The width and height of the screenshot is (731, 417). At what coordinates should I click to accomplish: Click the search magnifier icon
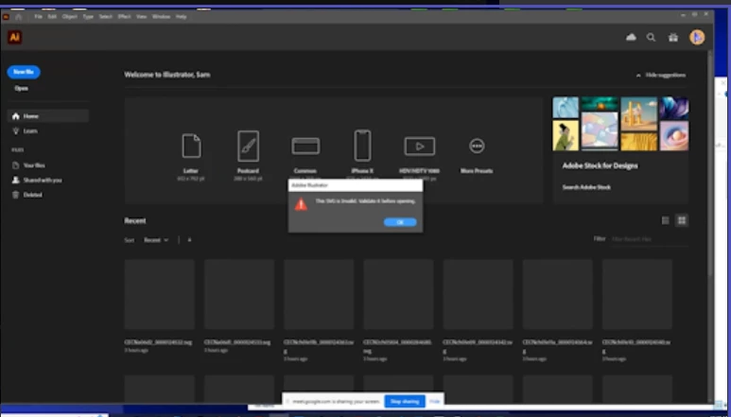pos(651,38)
